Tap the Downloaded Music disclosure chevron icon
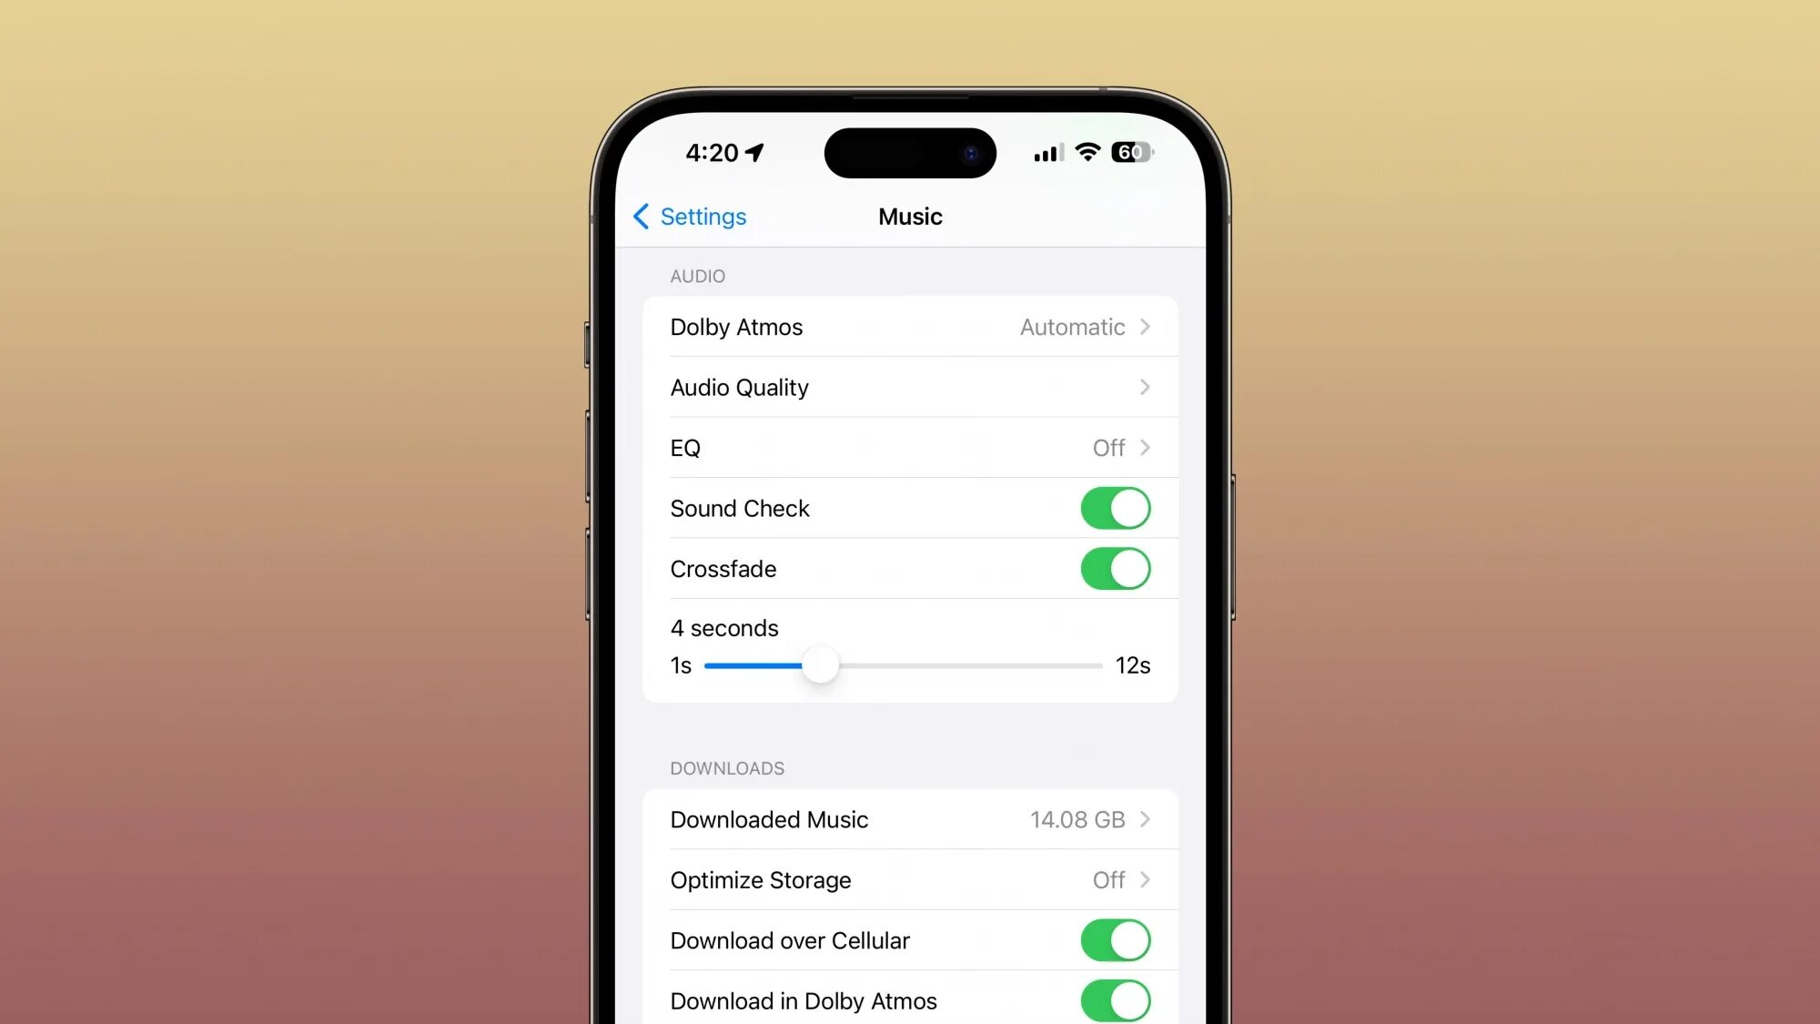 (1145, 819)
